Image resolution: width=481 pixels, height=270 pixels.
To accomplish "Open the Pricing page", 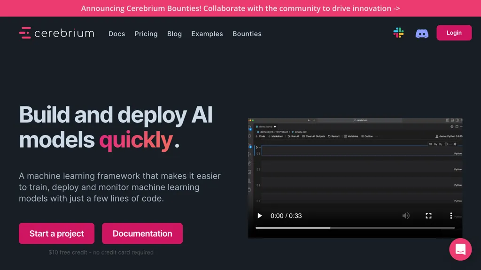I will 146,34.
